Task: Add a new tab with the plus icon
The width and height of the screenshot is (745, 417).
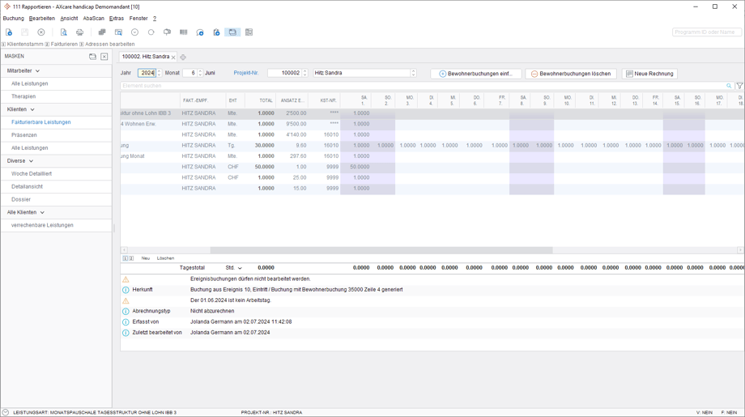Action: click(183, 57)
